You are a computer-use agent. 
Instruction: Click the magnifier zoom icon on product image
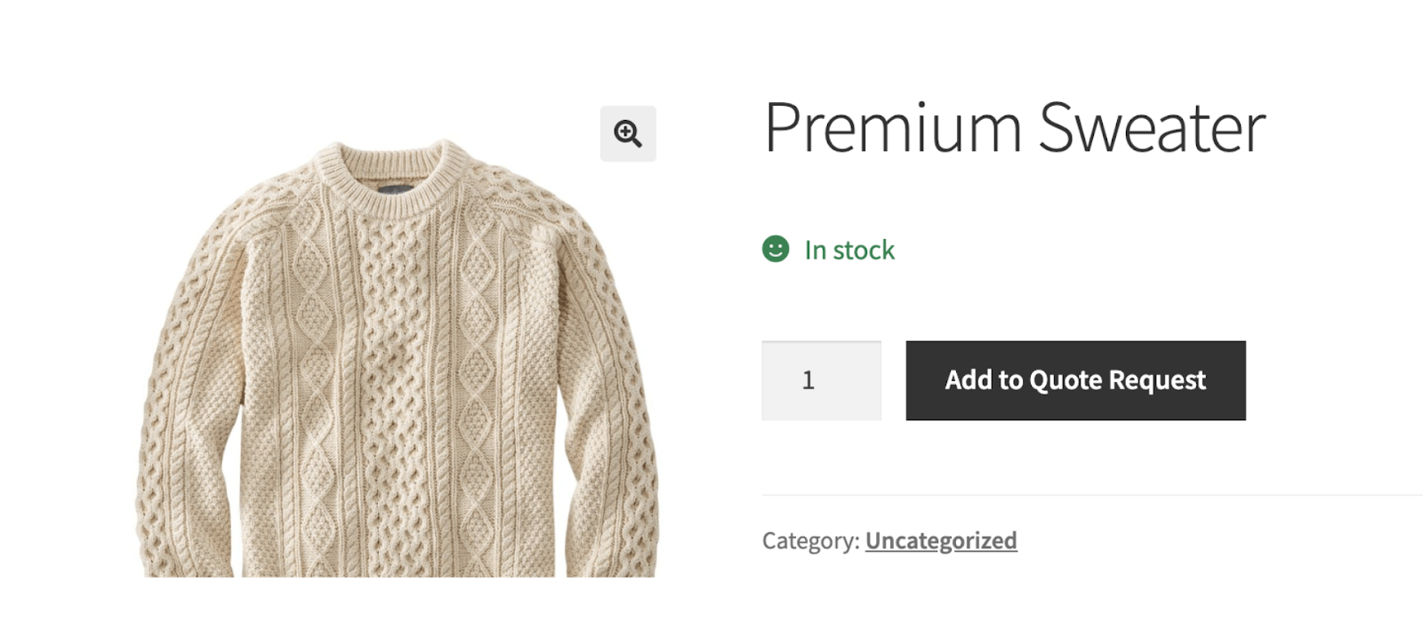pos(628,133)
